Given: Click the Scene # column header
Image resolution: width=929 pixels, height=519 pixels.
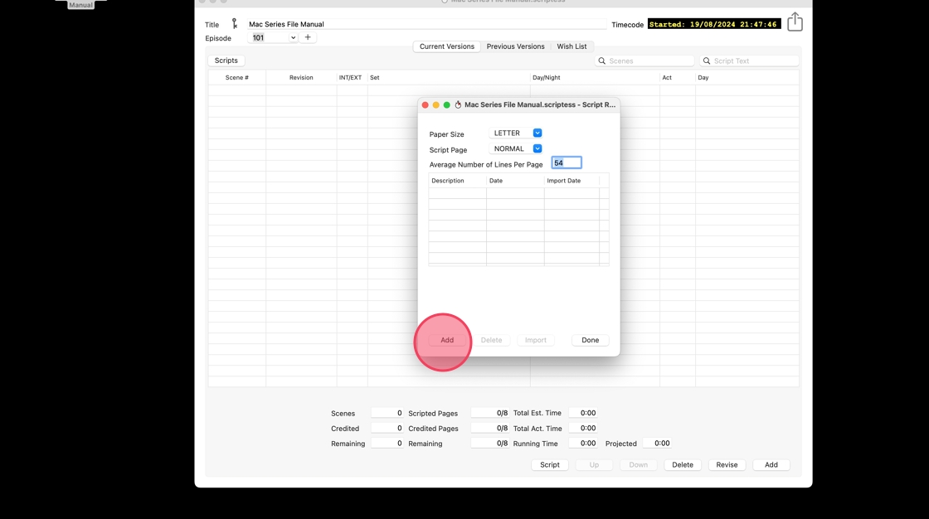Looking at the screenshot, I should click(x=237, y=78).
